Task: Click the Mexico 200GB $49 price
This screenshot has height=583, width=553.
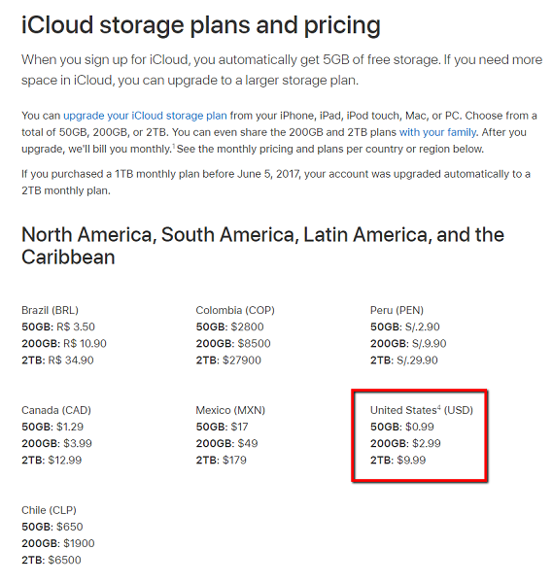Action: [226, 444]
